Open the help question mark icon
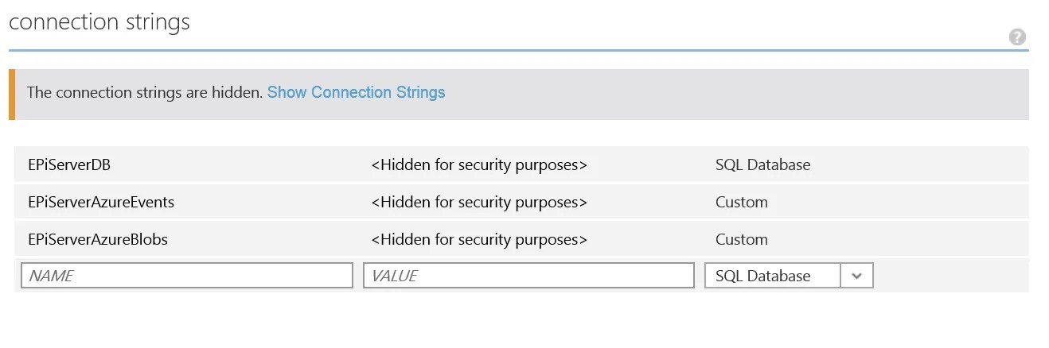Screen dimensions: 1049x348 [x=1017, y=37]
